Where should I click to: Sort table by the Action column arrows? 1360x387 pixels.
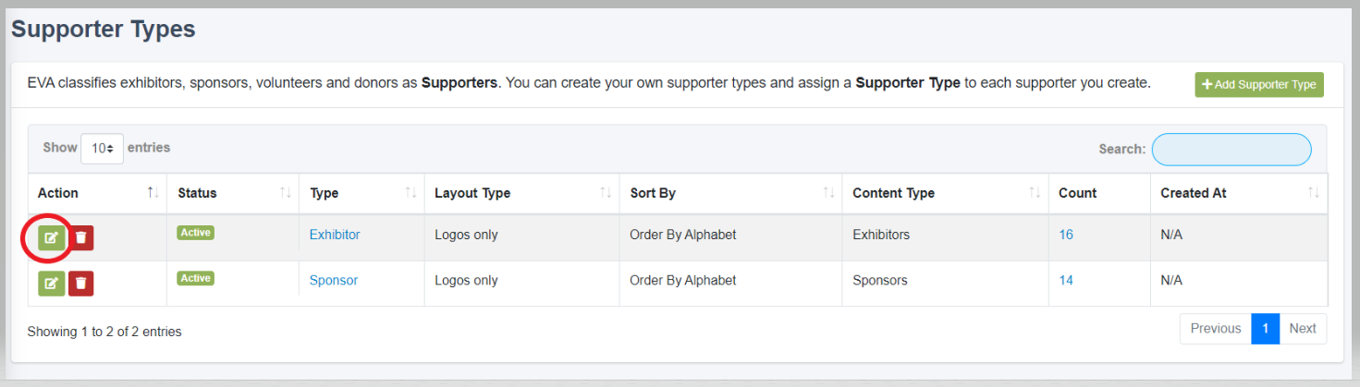153,193
